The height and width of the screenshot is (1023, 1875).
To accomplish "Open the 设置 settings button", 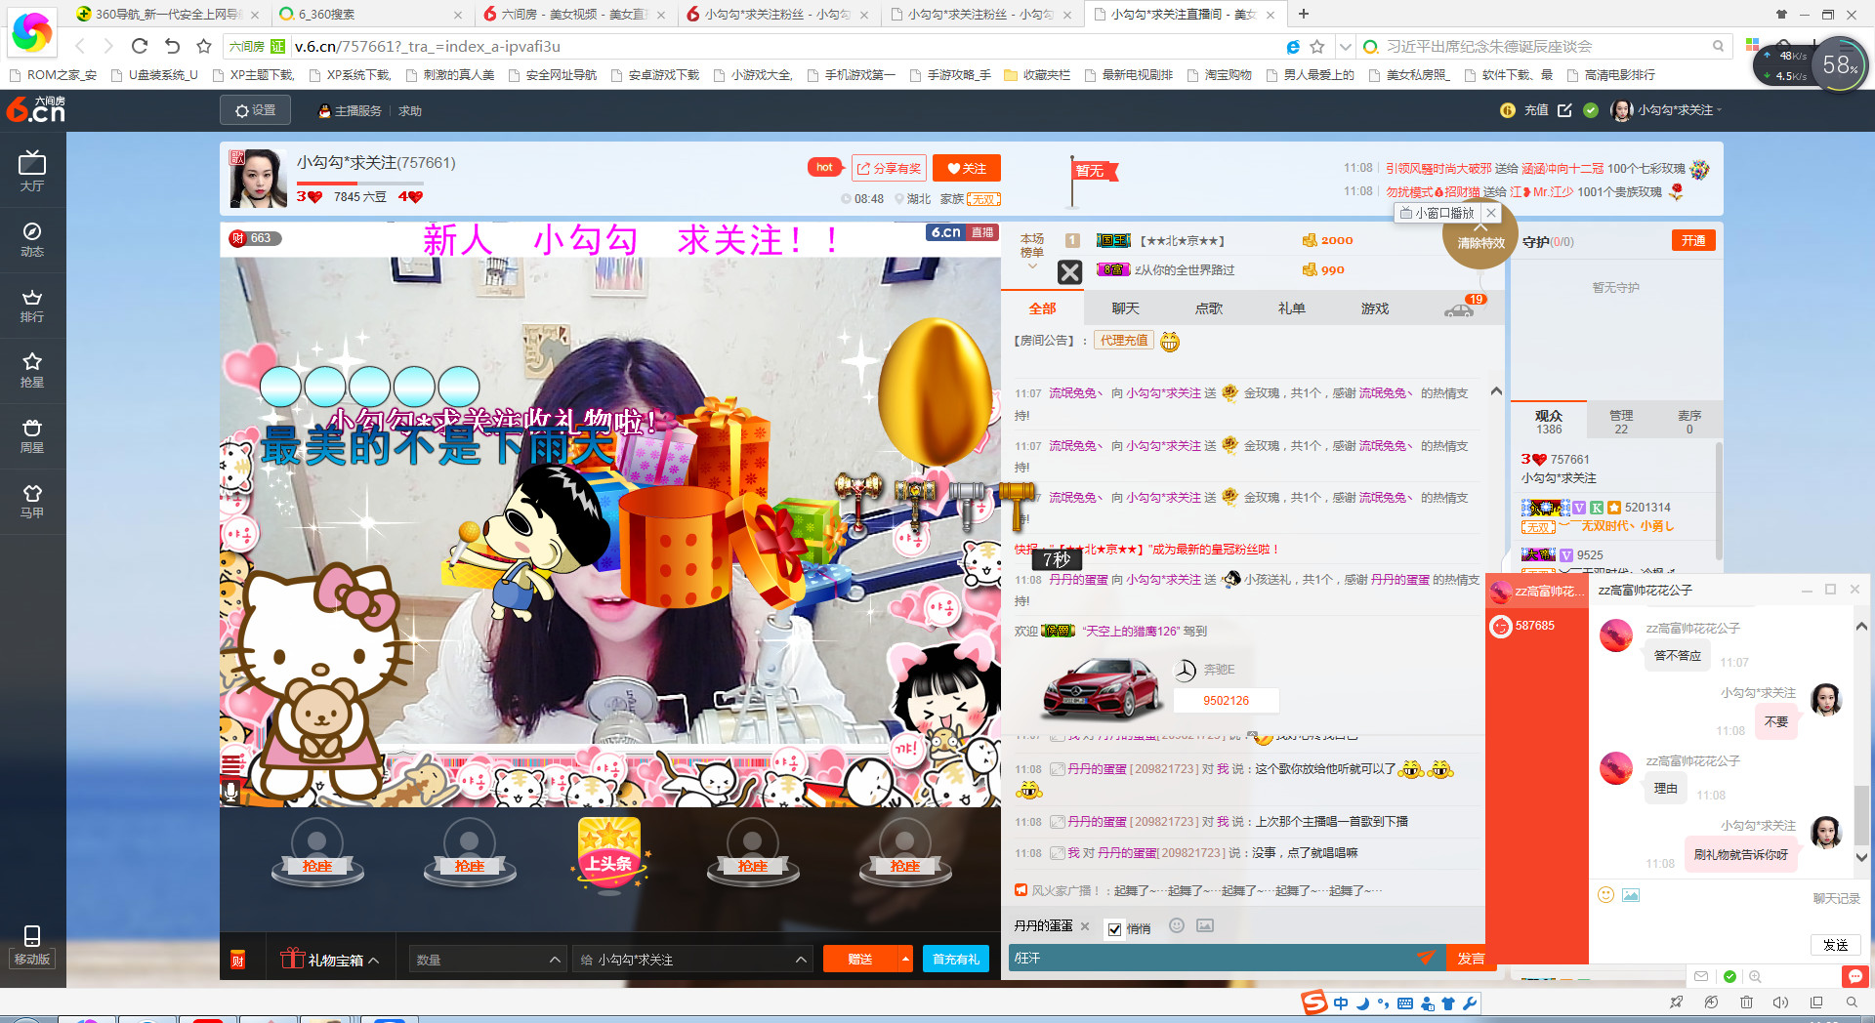I will 256,110.
